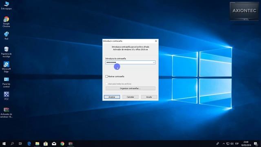The width and height of the screenshot is (261, 147).
Task: Launch Edge from the taskbar
Action: (29, 143)
